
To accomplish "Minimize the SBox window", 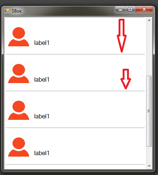I will click(120, 9).
